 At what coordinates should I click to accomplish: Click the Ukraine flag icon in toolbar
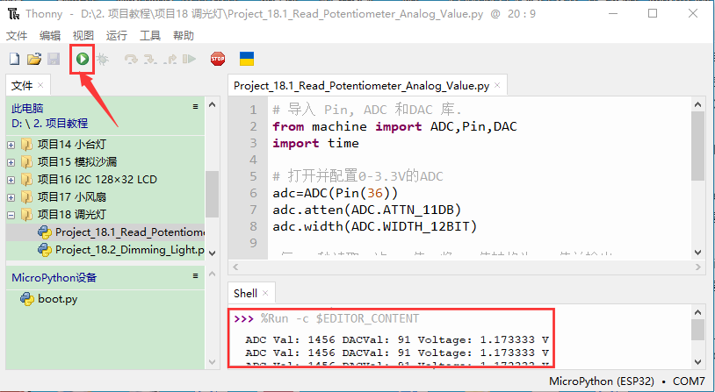point(247,59)
